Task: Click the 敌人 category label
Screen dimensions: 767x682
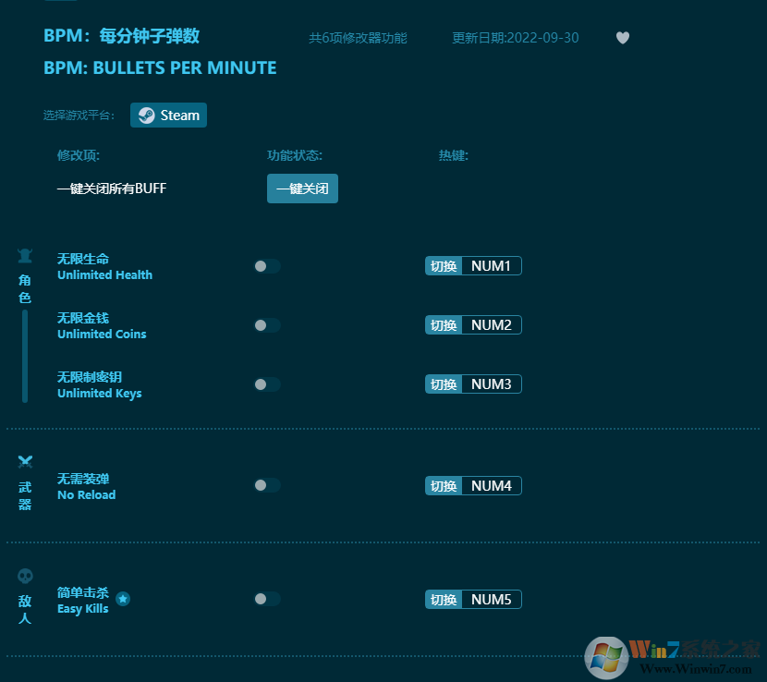Action: (25, 610)
